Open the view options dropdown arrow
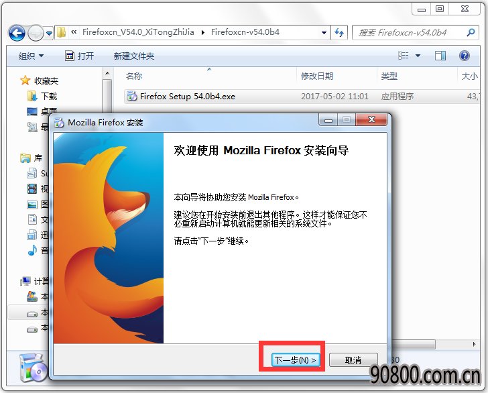 point(418,56)
